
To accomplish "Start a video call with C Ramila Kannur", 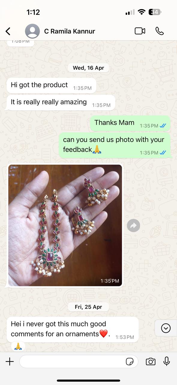I will (x=140, y=31).
